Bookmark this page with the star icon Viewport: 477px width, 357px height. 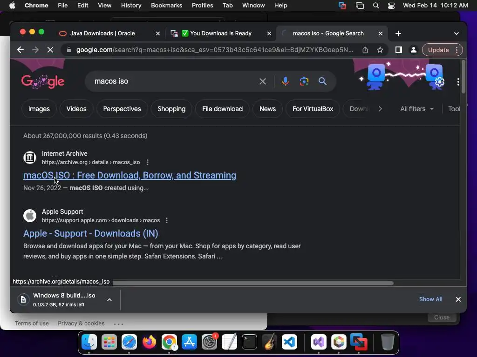coord(380,50)
